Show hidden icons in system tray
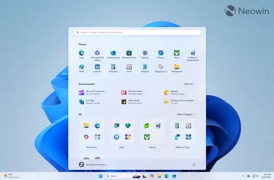This screenshot has width=274, height=180. [243, 176]
